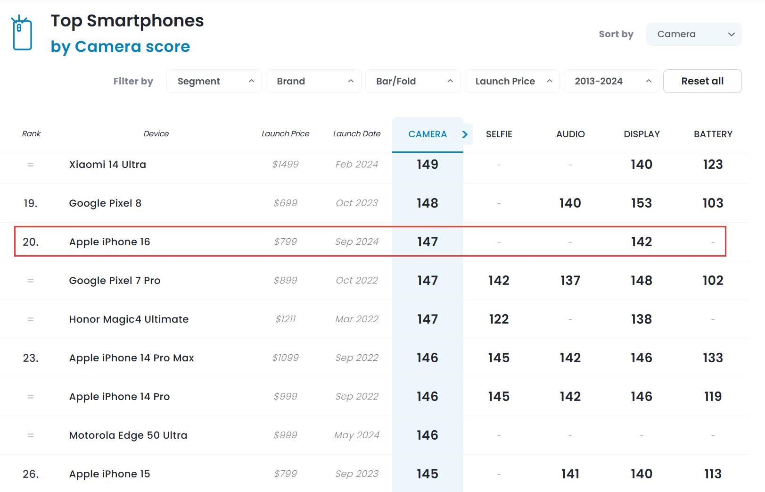This screenshot has width=765, height=492.
Task: Expand the Segment filter
Action: [214, 81]
